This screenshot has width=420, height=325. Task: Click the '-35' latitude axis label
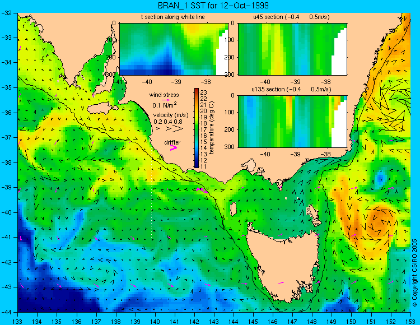tap(6, 87)
